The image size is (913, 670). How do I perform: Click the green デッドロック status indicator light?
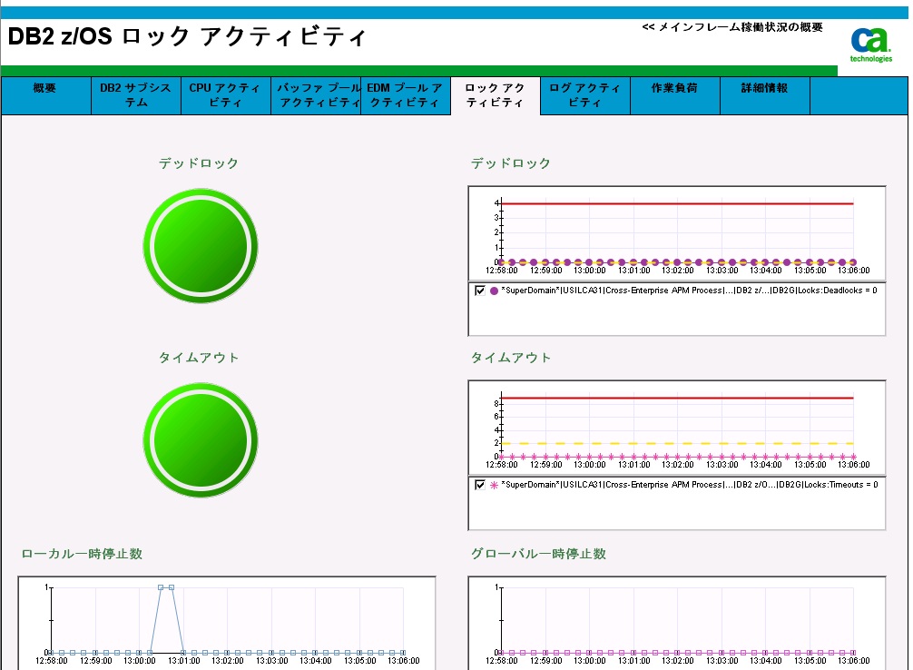click(x=200, y=245)
